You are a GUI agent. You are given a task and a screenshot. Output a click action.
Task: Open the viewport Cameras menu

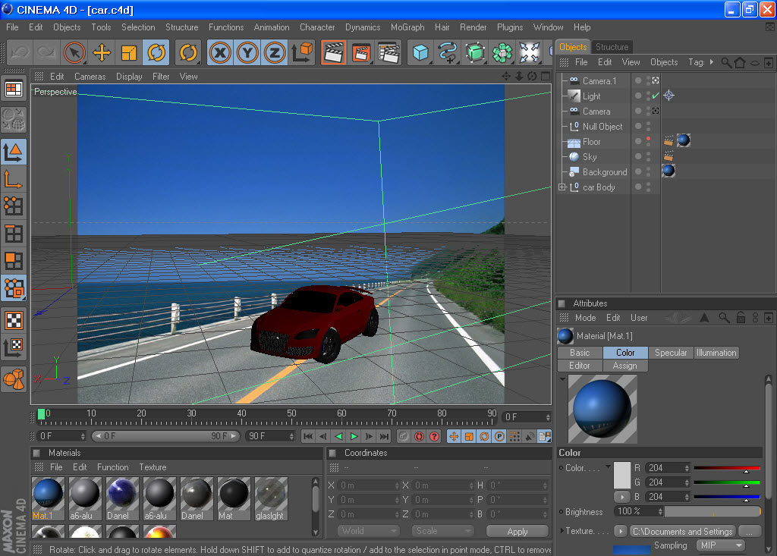(x=90, y=77)
